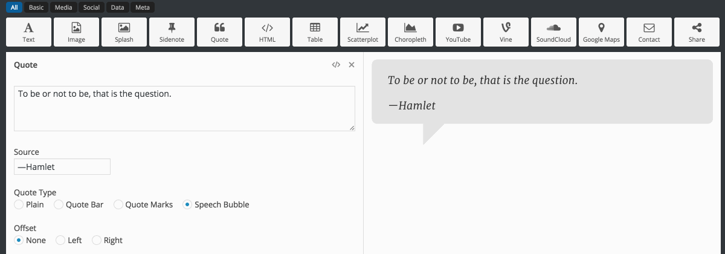This screenshot has height=254, width=725.
Task: Focus the quote text area
Action: pos(184,109)
